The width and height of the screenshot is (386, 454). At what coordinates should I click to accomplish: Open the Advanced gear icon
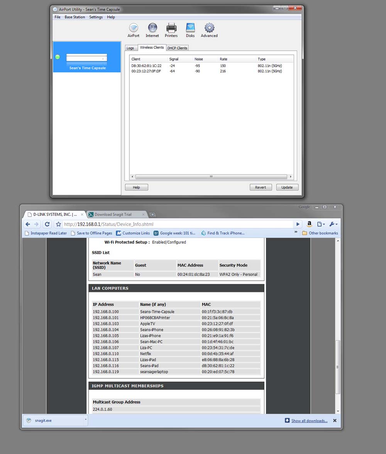pyautogui.click(x=209, y=30)
